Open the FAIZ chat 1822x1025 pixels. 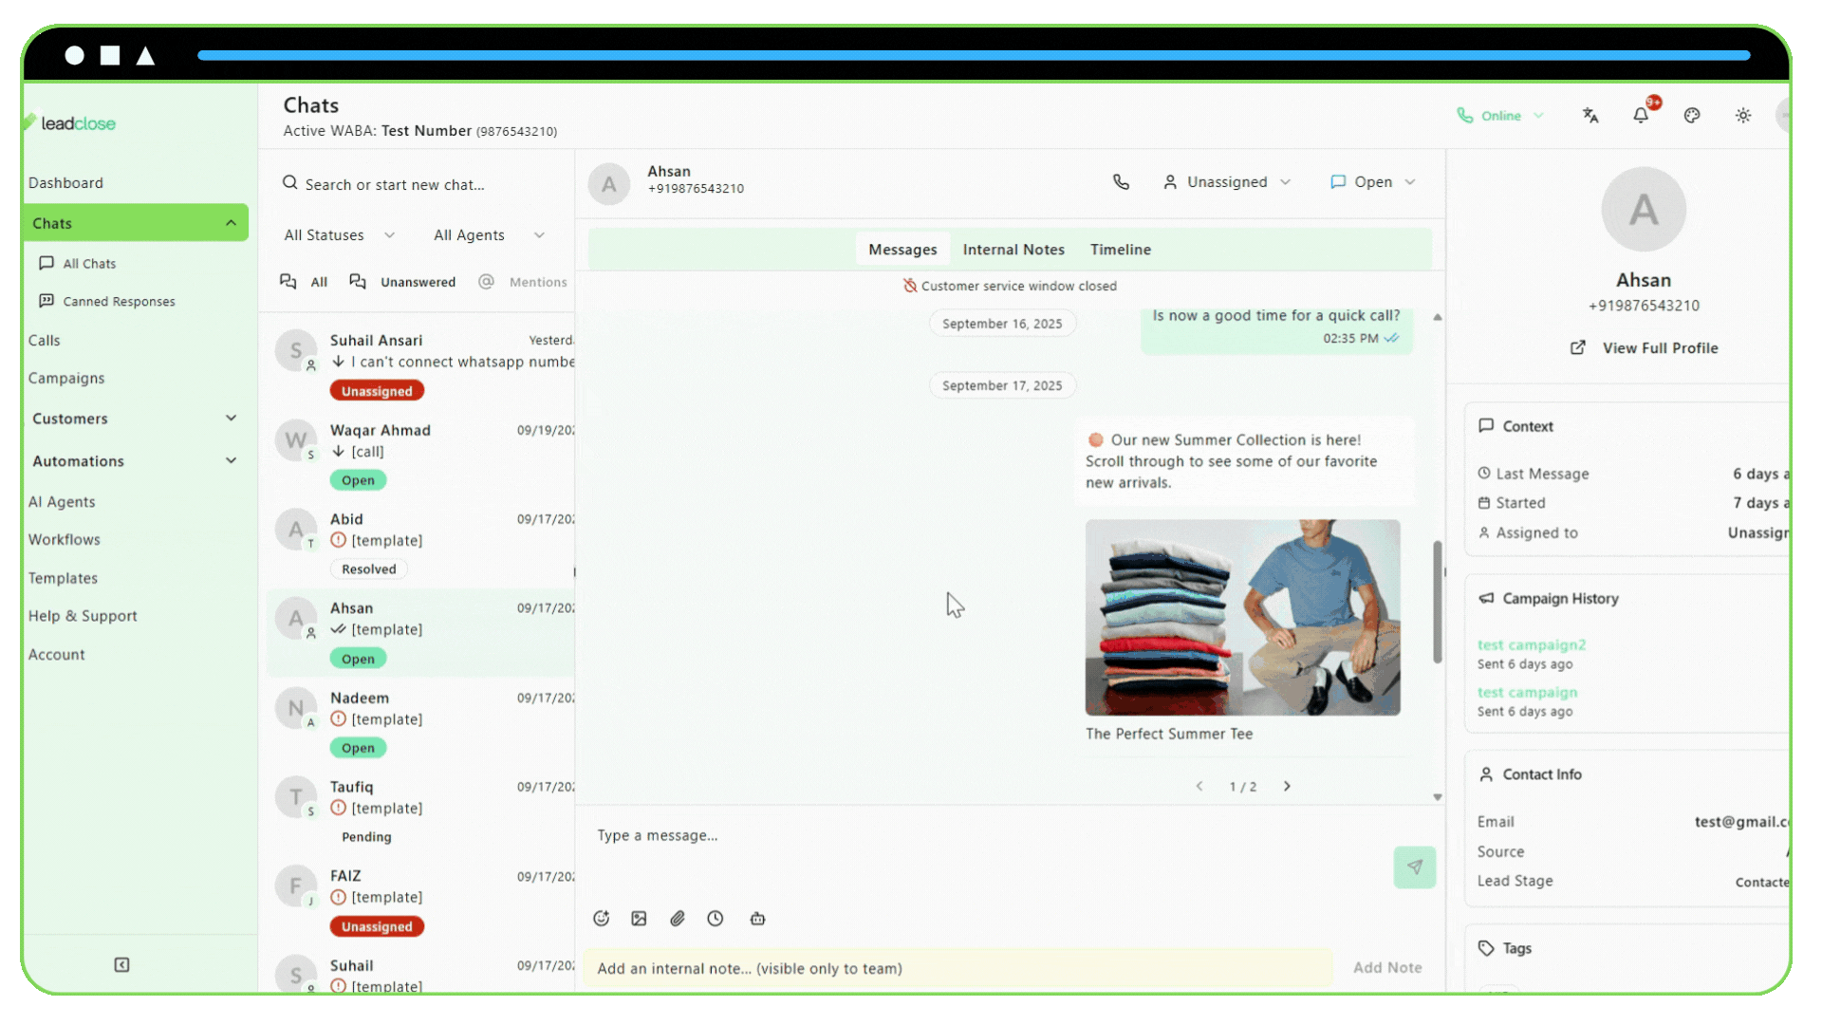[x=422, y=901]
